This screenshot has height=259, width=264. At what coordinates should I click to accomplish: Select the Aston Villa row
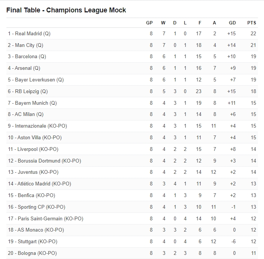pos(132,137)
